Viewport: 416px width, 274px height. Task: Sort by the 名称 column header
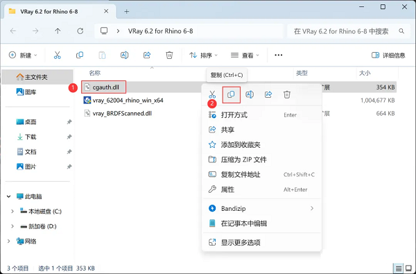(x=95, y=73)
